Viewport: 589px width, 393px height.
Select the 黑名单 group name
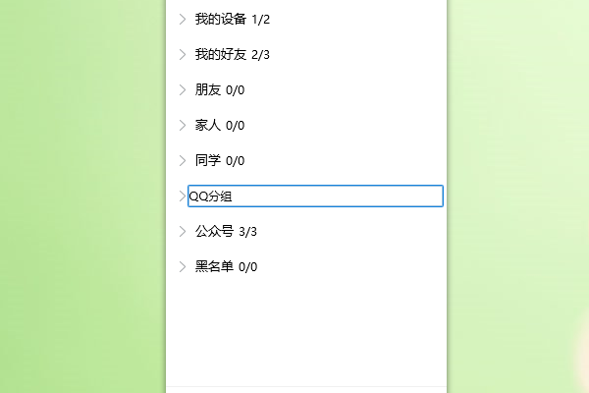(214, 266)
